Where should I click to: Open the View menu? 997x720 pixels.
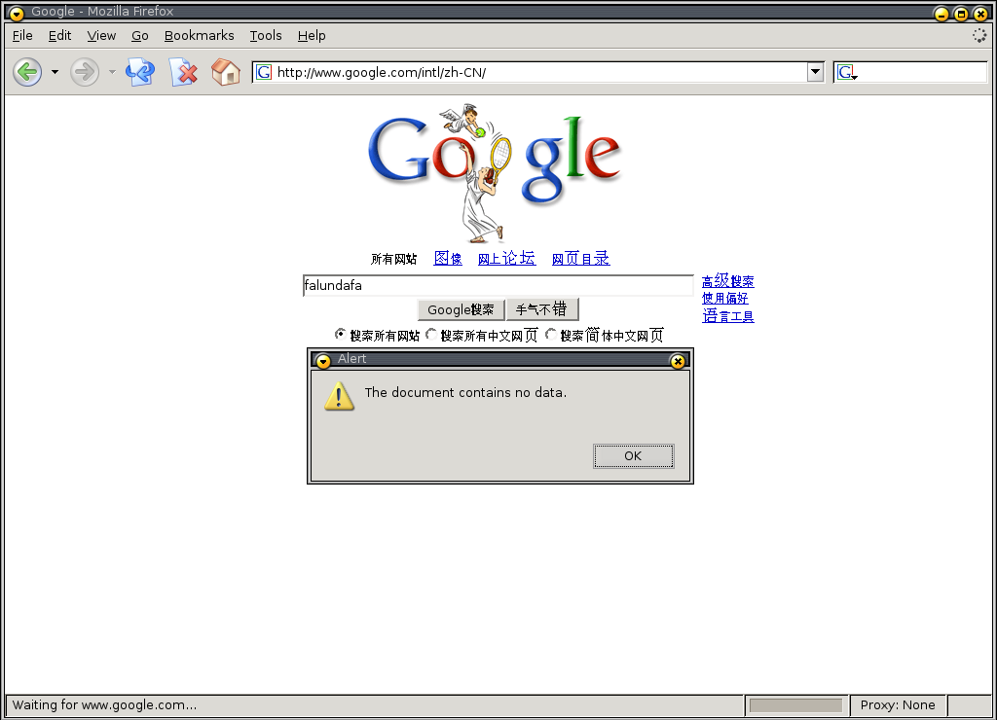tap(101, 36)
